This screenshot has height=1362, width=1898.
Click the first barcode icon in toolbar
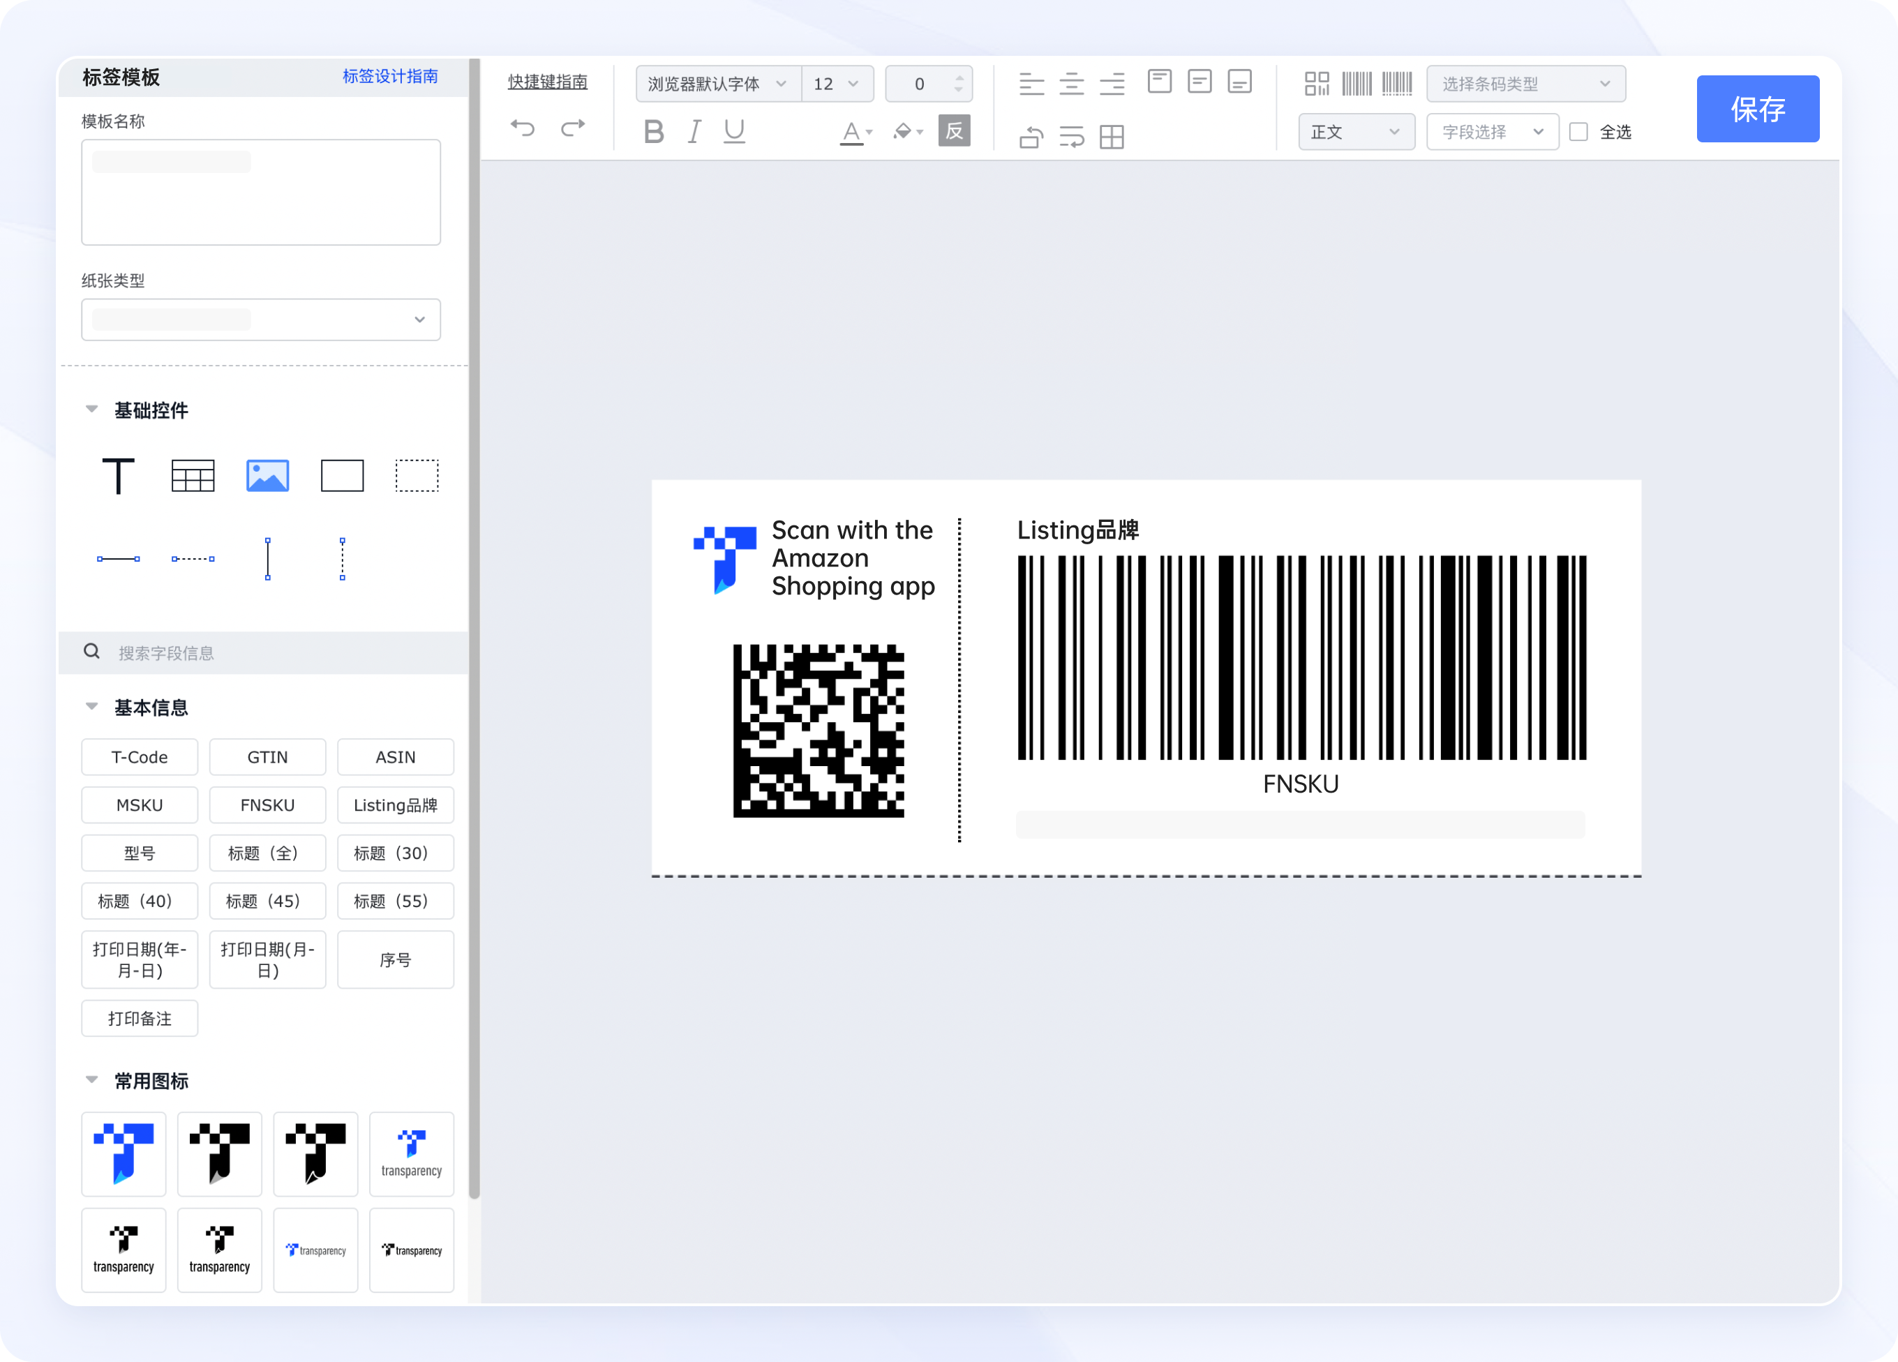1357,84
